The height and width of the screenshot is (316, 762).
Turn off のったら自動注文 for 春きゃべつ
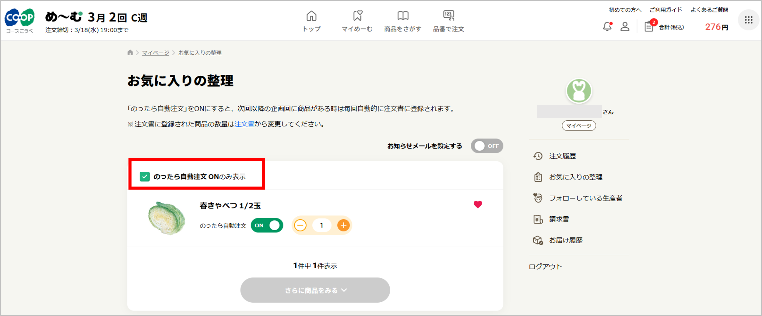tap(267, 225)
